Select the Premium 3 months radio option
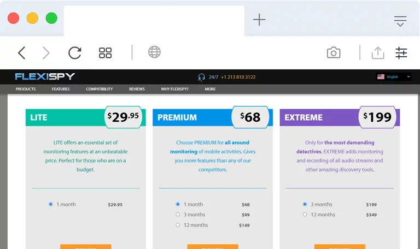The width and height of the screenshot is (420, 249). (178, 215)
